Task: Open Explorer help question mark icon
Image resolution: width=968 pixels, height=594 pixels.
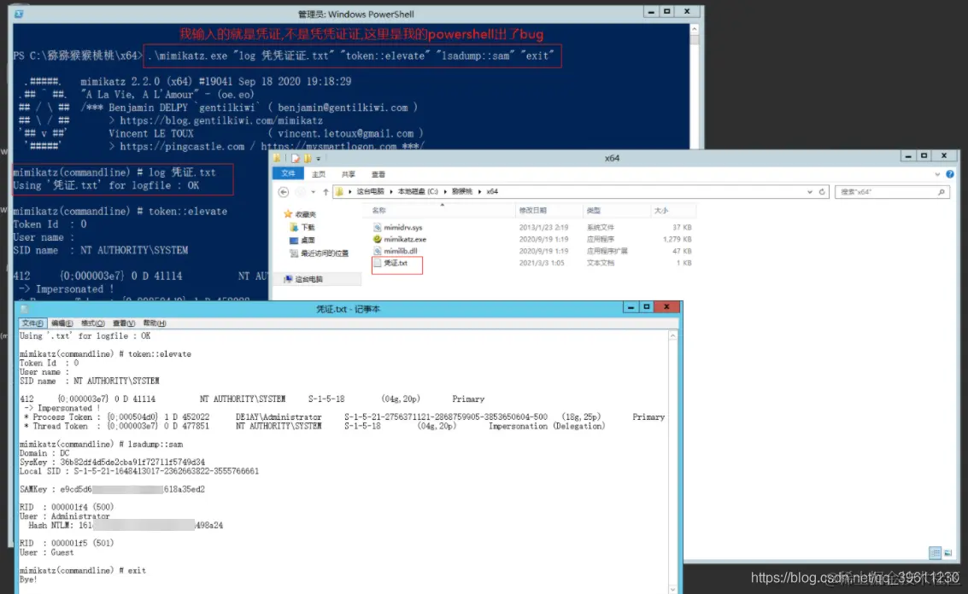Action: coord(950,174)
